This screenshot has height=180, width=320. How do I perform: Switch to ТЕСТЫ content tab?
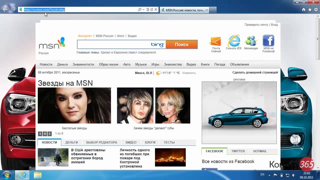[x=169, y=142]
